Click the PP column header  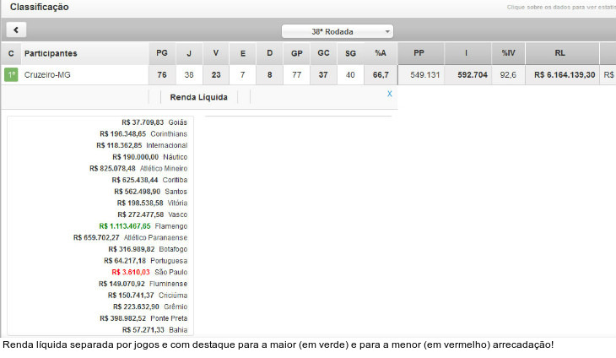coord(419,53)
